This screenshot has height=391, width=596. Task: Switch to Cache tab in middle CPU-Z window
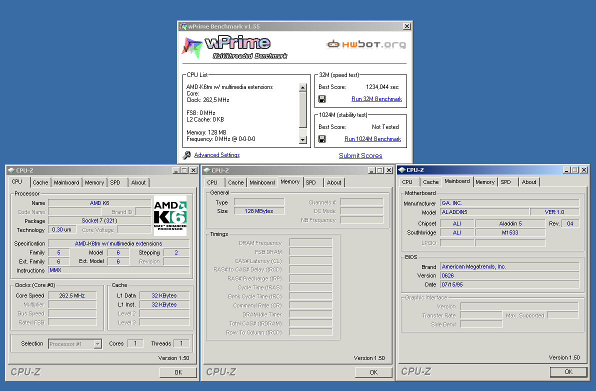[235, 182]
